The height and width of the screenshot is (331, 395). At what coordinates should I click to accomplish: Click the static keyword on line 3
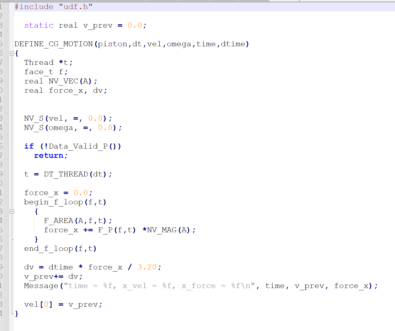point(39,25)
